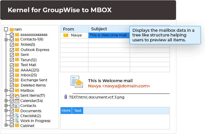Click the Checklist(2) task icon
The width and height of the screenshot is (205, 134).
(17, 116)
